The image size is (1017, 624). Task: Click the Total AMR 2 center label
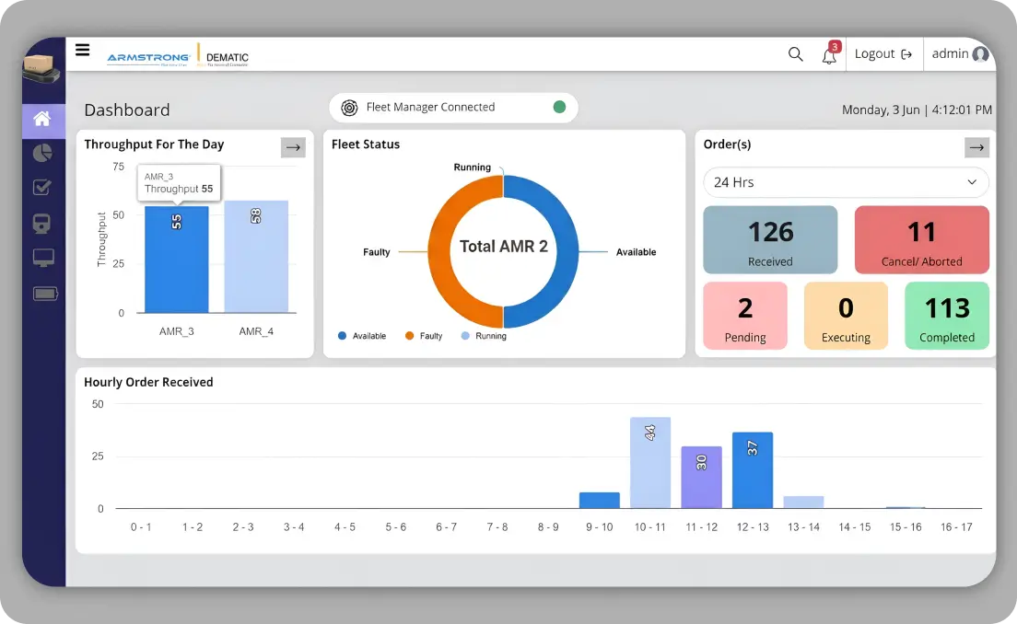(x=504, y=247)
